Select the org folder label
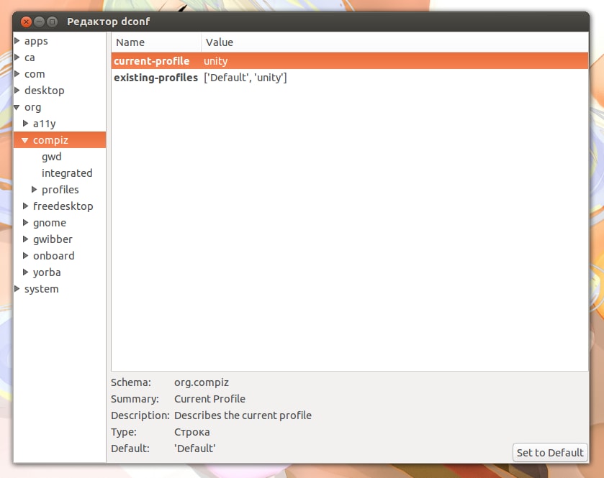Image resolution: width=604 pixels, height=478 pixels. pos(32,107)
